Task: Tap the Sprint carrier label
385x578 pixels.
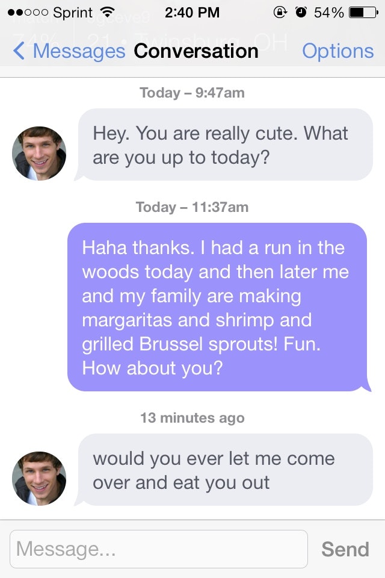Action: [73, 13]
